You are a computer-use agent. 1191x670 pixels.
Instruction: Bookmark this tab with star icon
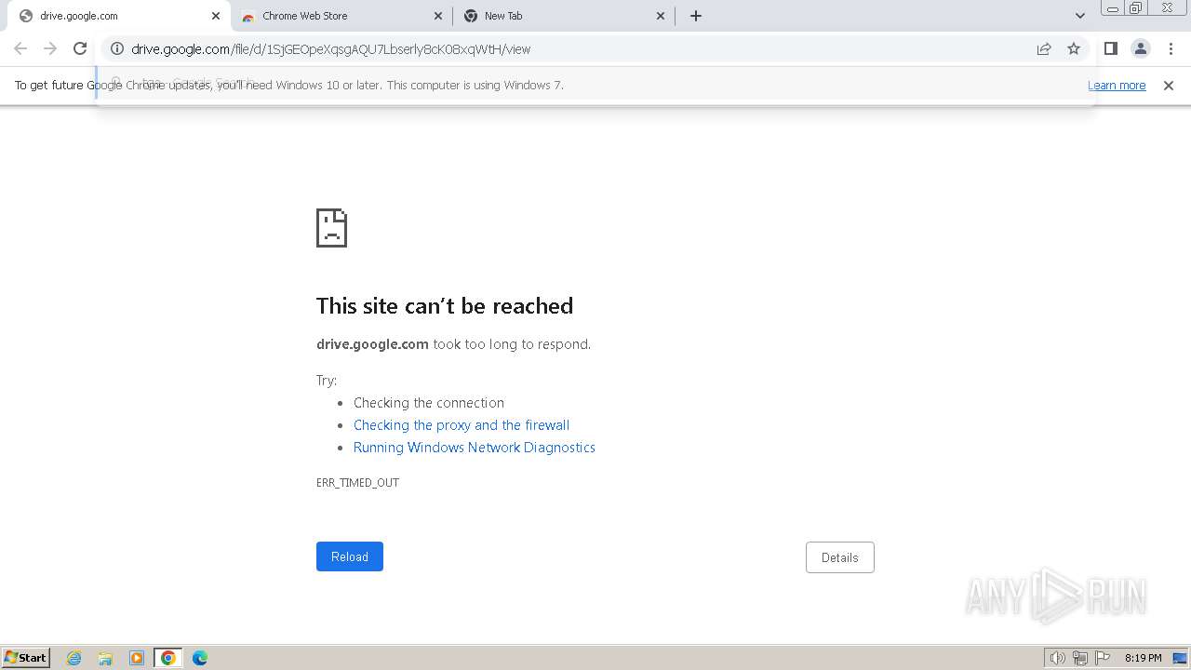point(1074,48)
